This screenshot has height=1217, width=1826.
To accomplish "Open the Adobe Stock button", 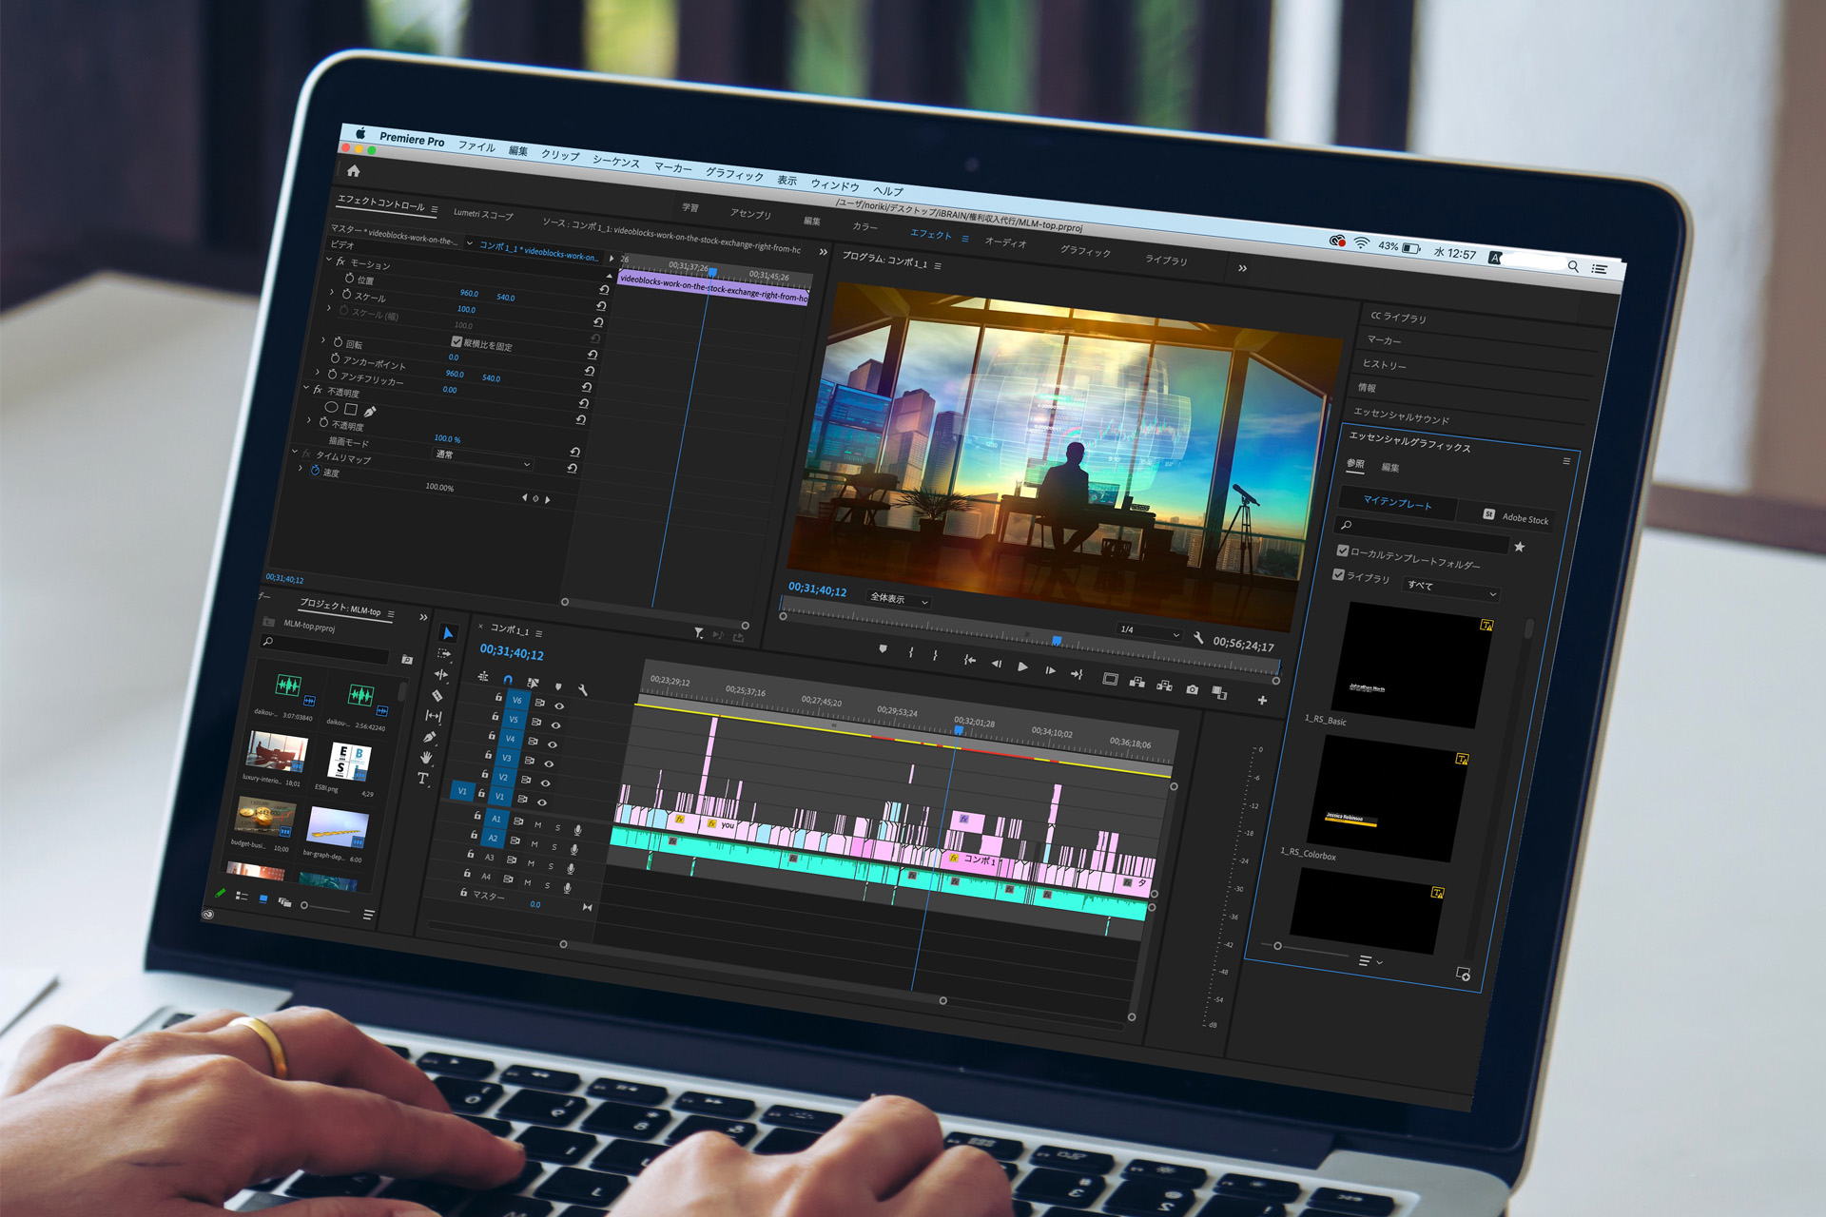I will [x=1516, y=516].
